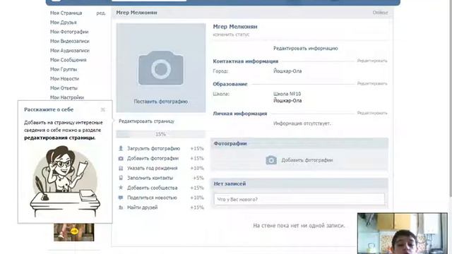The width and height of the screenshot is (452, 254).
Task: Click Добавить фотографии in the Фотографии block
Action: click(x=307, y=160)
